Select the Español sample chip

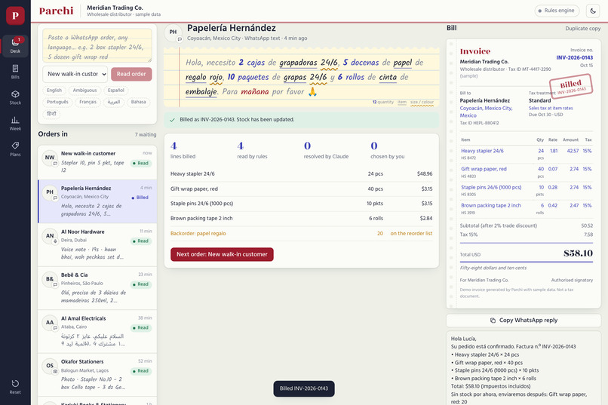click(116, 91)
